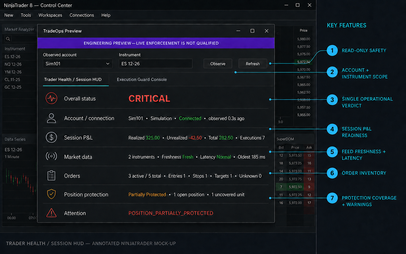
Task: Switch to Execution Guard Console tab
Action: (142, 79)
